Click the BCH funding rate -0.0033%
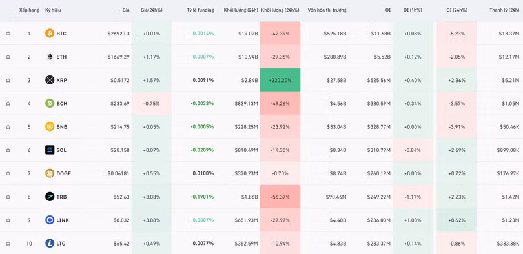This screenshot has width=523, height=254. tap(202, 103)
